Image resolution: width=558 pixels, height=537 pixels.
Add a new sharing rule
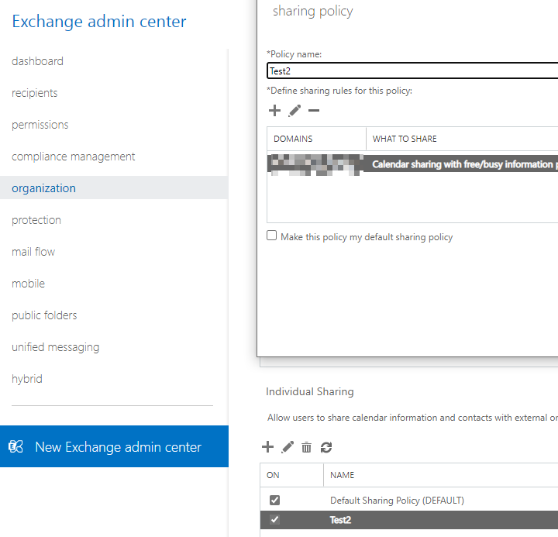tap(274, 111)
